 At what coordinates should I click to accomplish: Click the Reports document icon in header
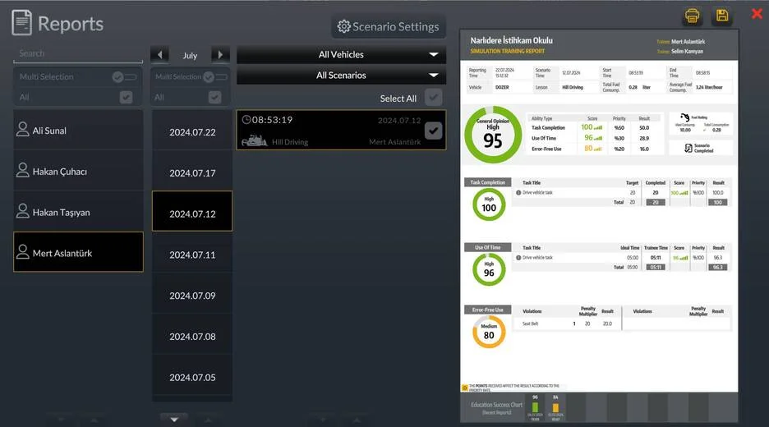point(22,23)
